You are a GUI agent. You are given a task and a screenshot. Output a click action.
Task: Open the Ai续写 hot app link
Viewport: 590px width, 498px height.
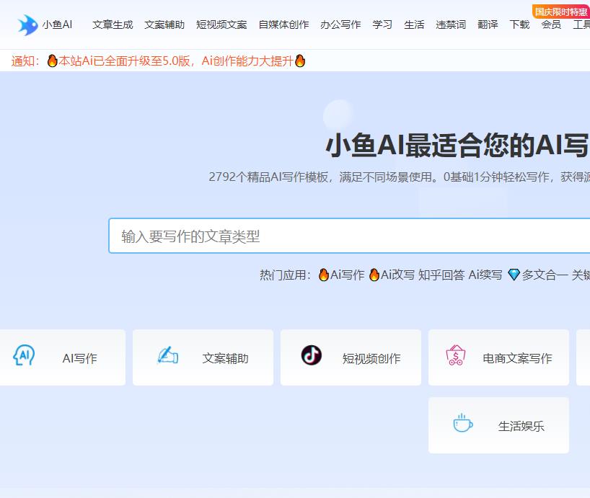(485, 275)
